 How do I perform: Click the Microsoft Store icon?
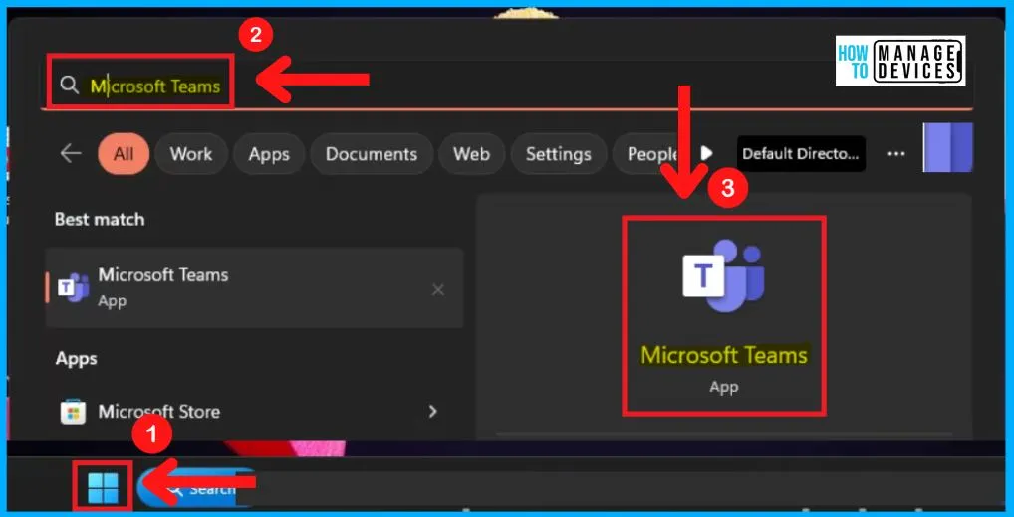73,412
